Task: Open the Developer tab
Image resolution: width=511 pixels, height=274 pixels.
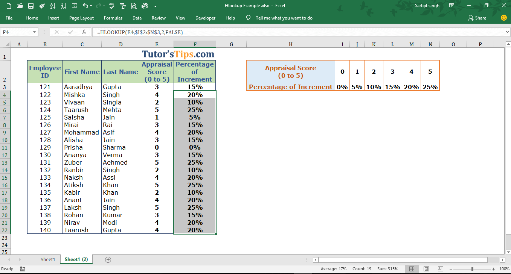Action: 205,18
